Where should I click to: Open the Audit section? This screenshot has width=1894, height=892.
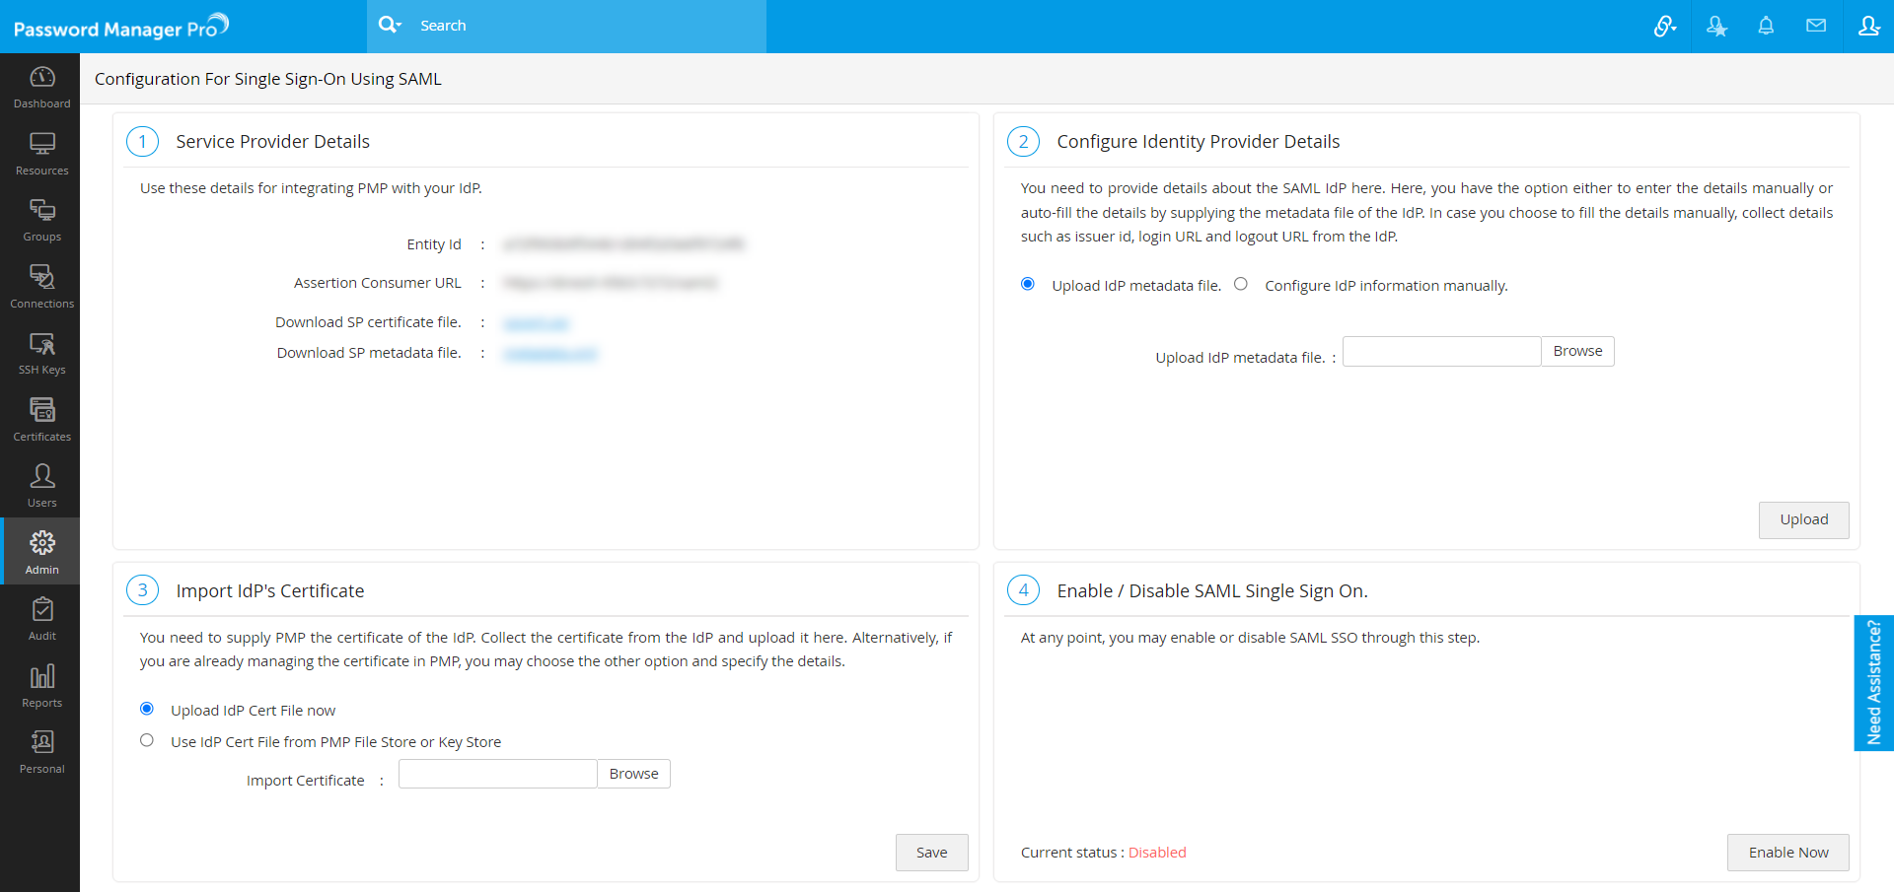pos(41,619)
